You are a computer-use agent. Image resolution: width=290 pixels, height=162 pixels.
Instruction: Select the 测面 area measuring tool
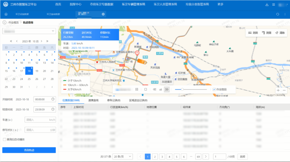click(x=266, y=33)
